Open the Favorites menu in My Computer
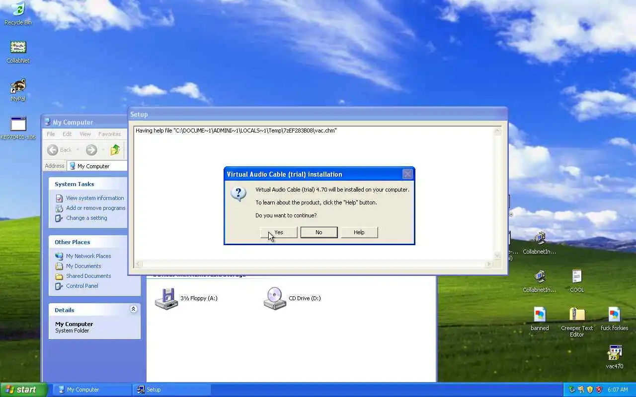This screenshot has width=636, height=397. click(109, 134)
